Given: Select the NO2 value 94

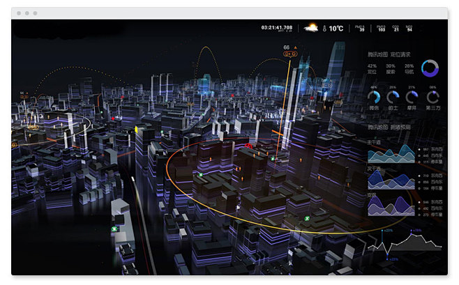Looking at the screenshot, I should [409, 30].
